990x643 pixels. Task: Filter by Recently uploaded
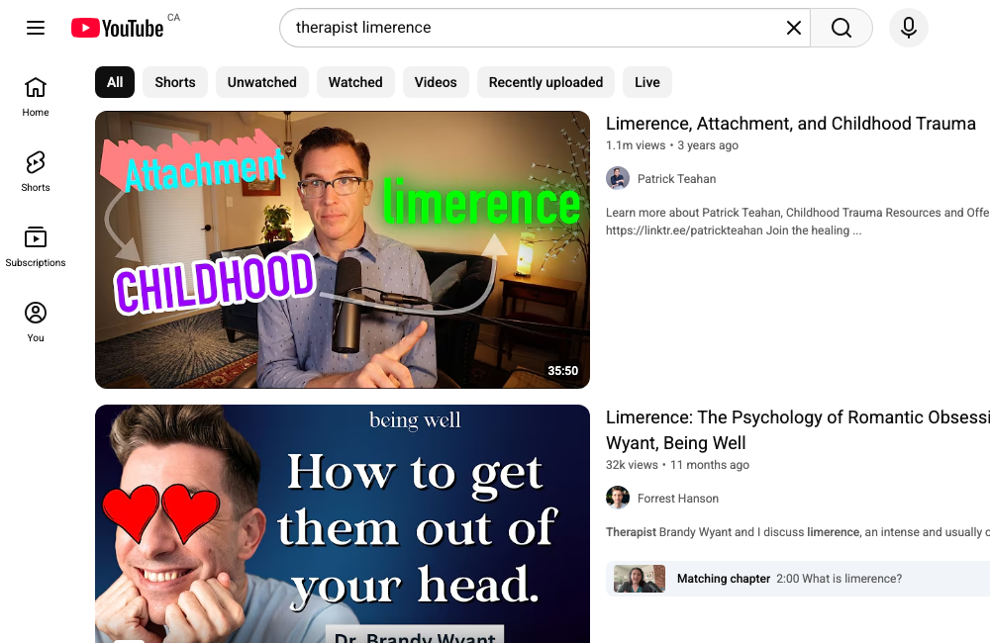click(x=545, y=82)
